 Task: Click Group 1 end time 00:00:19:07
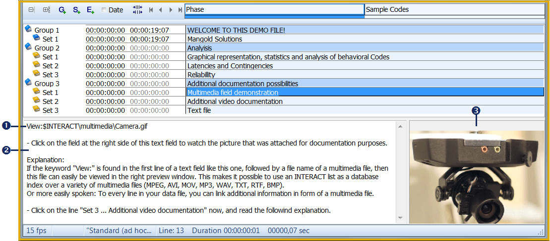(149, 30)
